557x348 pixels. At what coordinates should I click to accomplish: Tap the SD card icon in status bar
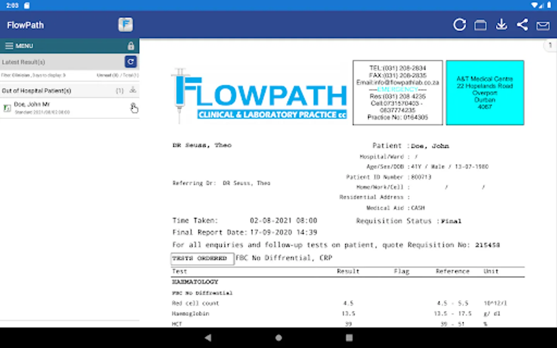(27, 5)
